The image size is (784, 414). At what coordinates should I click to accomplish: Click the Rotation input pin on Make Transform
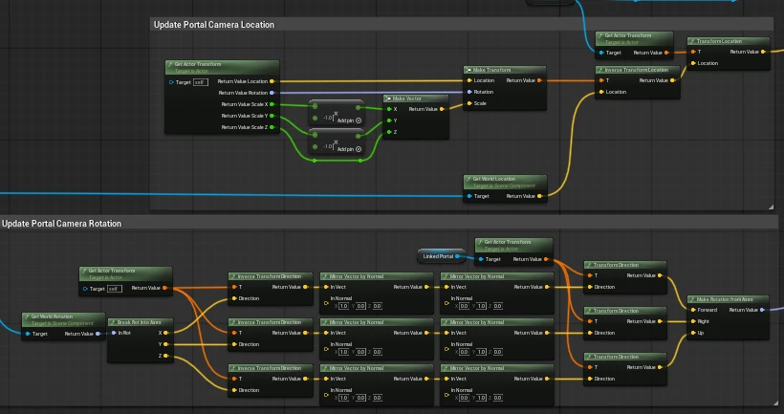pyautogui.click(x=469, y=92)
